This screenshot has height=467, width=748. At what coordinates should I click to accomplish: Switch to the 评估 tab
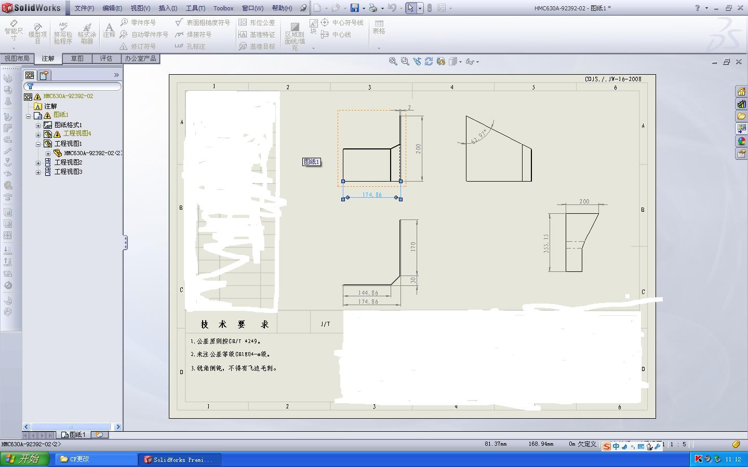pyautogui.click(x=106, y=59)
